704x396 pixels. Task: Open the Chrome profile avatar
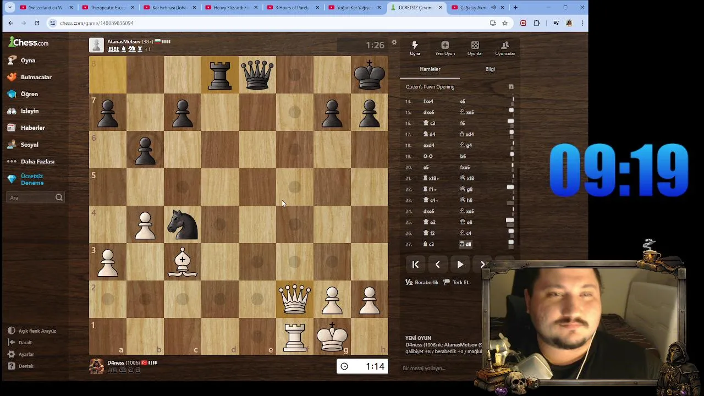click(x=569, y=23)
